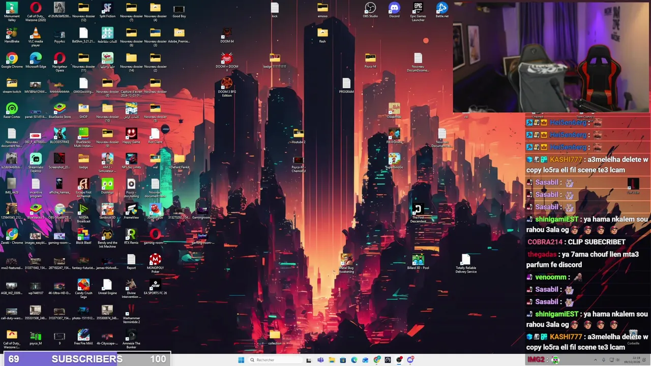Open NFS No Limits shortcut

click(131, 161)
